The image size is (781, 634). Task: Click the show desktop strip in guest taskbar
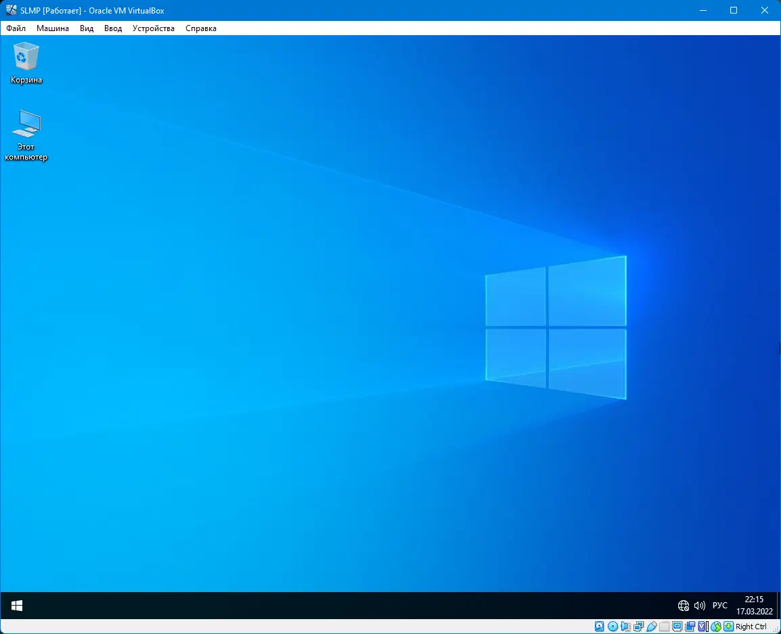(778, 605)
